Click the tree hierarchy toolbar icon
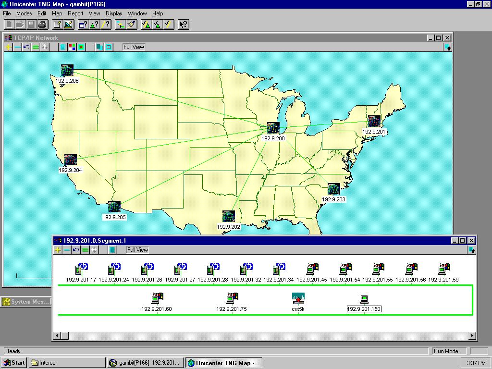This screenshot has height=369, width=492. tap(120, 25)
